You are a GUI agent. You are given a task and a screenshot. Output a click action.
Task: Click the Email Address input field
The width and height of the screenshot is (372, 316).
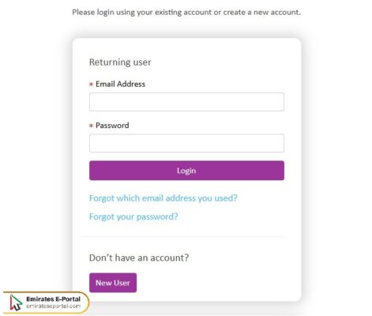point(186,102)
